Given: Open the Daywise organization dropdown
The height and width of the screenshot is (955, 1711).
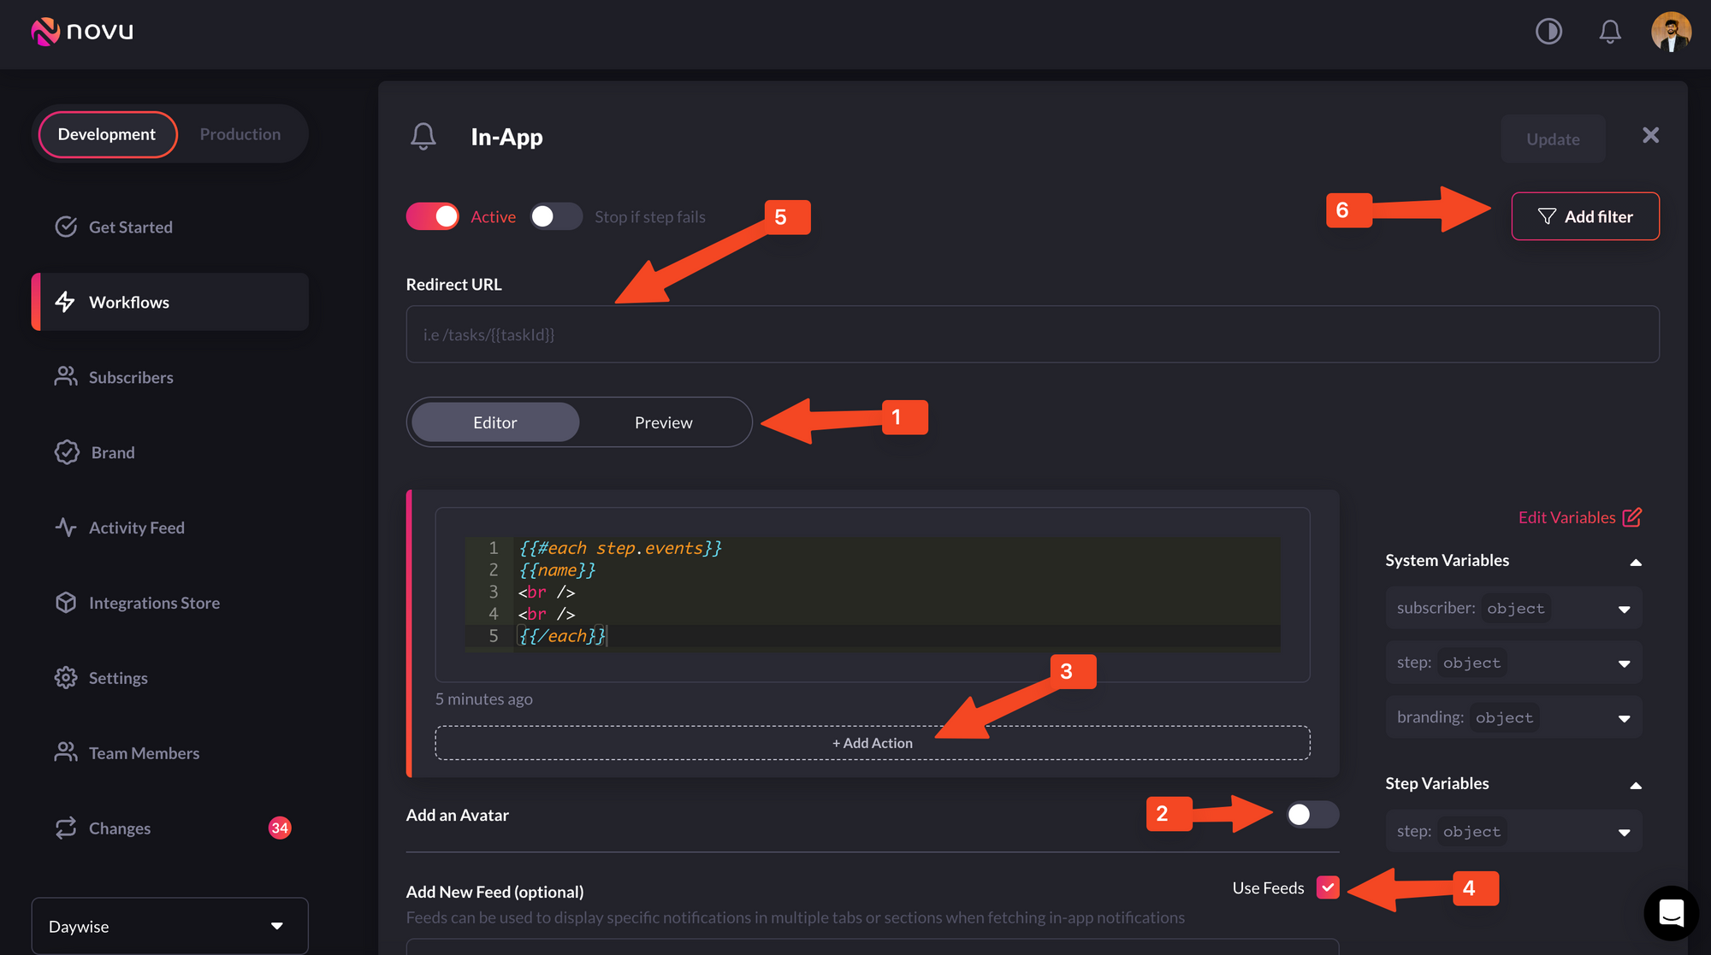Looking at the screenshot, I should click(x=169, y=926).
